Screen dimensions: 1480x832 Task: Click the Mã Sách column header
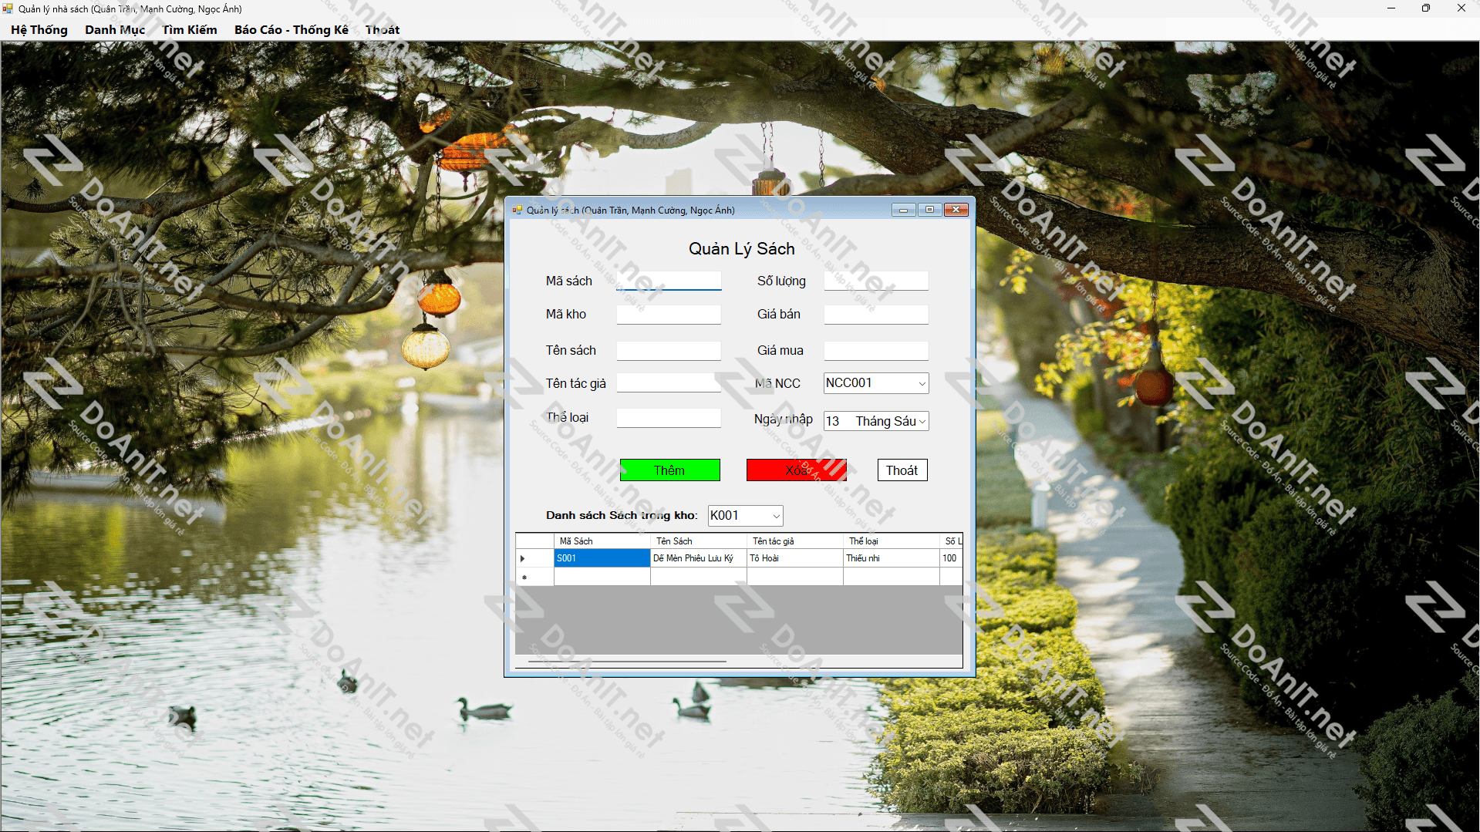[x=602, y=541]
